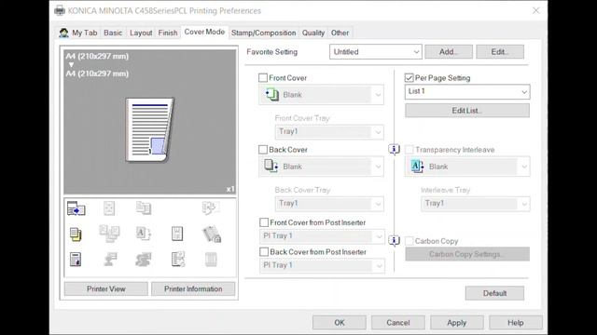This screenshot has width=597, height=335.
Task: Switch to the Quality tab
Action: (x=313, y=33)
